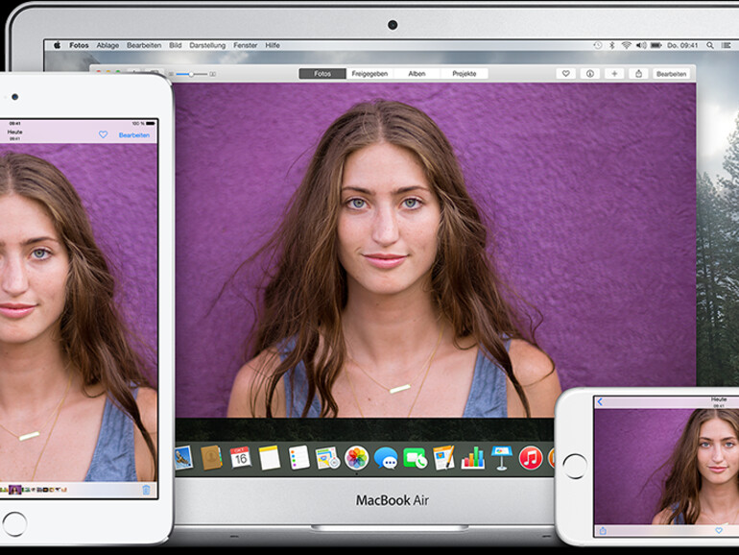Tap the trash icon on the iPad
The height and width of the screenshot is (555, 739).
(146, 490)
